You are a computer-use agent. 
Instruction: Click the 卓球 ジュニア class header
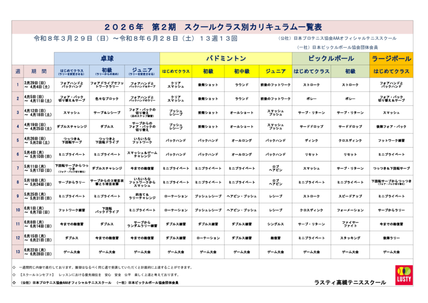pos(142,71)
